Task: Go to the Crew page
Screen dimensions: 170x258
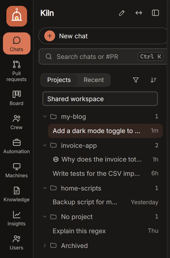Action: tap(16, 122)
